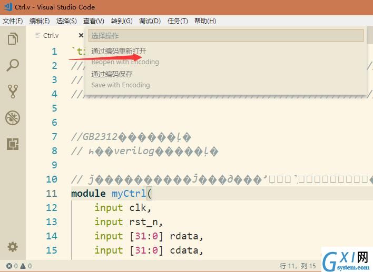This screenshot has height=272, width=373.
Task: Click line number 15 in gutter
Action: [52, 250]
